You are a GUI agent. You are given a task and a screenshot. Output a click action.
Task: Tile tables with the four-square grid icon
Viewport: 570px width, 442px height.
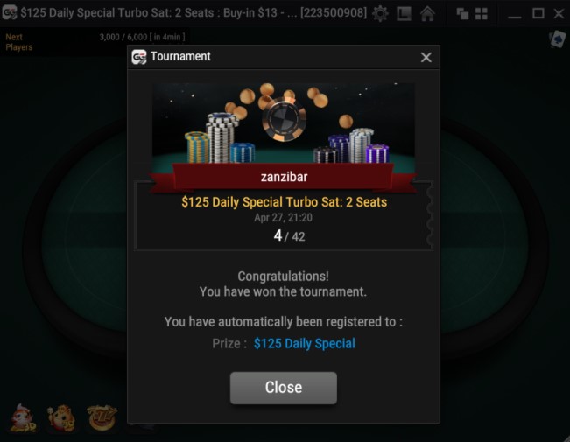(482, 14)
